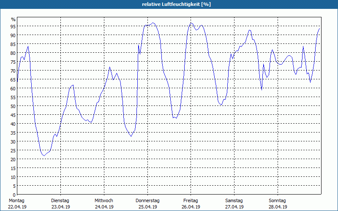Click the 95 value on the y-axis

point(13,26)
